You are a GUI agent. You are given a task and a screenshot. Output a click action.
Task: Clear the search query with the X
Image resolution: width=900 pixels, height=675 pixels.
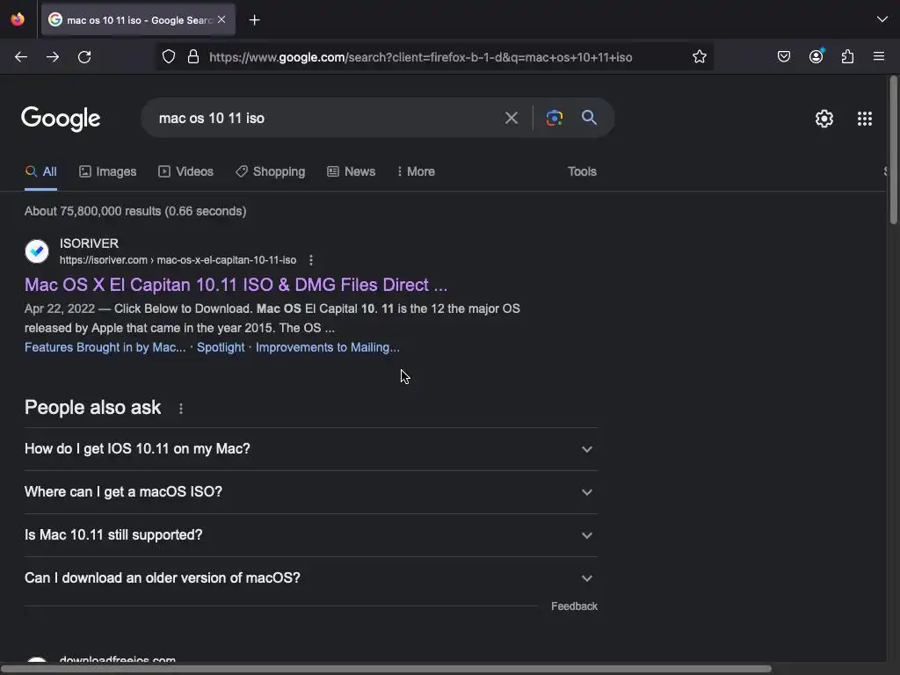pyautogui.click(x=511, y=119)
